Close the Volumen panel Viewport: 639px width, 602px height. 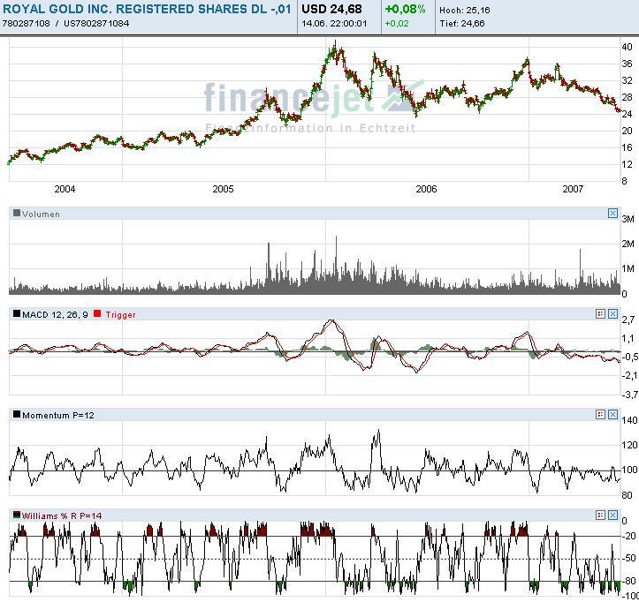pyautogui.click(x=612, y=214)
